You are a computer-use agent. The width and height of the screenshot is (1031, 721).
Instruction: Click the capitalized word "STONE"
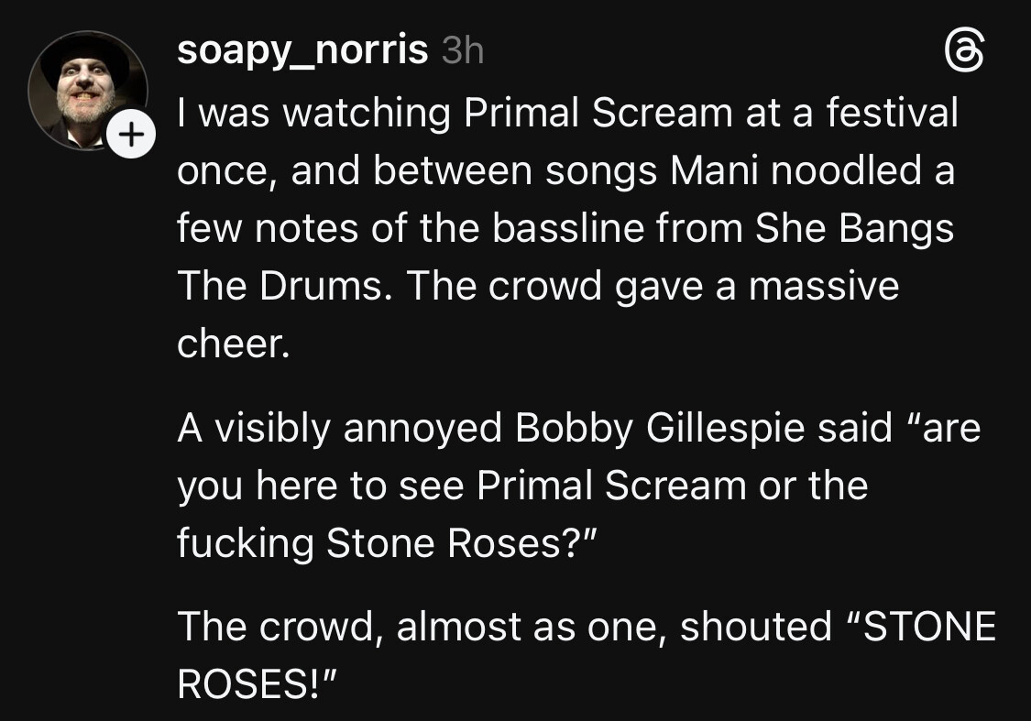[927, 627]
